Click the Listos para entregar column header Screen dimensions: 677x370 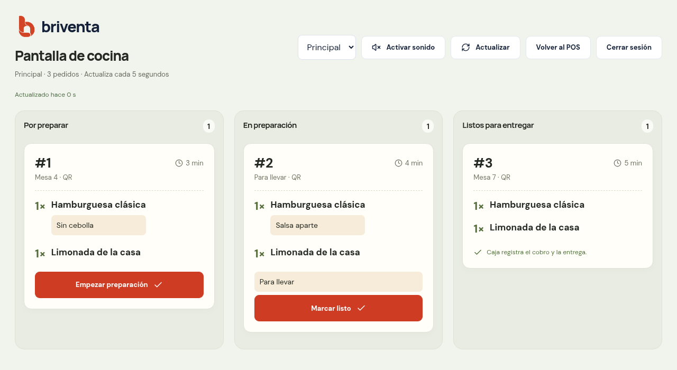(498, 125)
